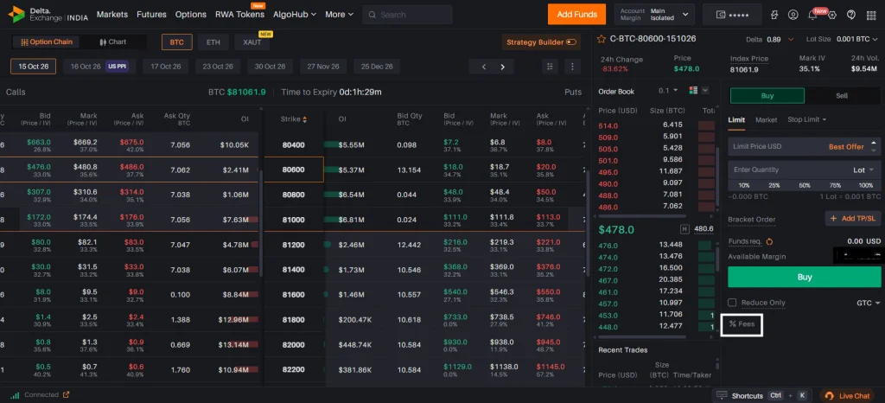Switch to the Buy side toggle
Viewport: 885px width, 403px height.
click(767, 96)
